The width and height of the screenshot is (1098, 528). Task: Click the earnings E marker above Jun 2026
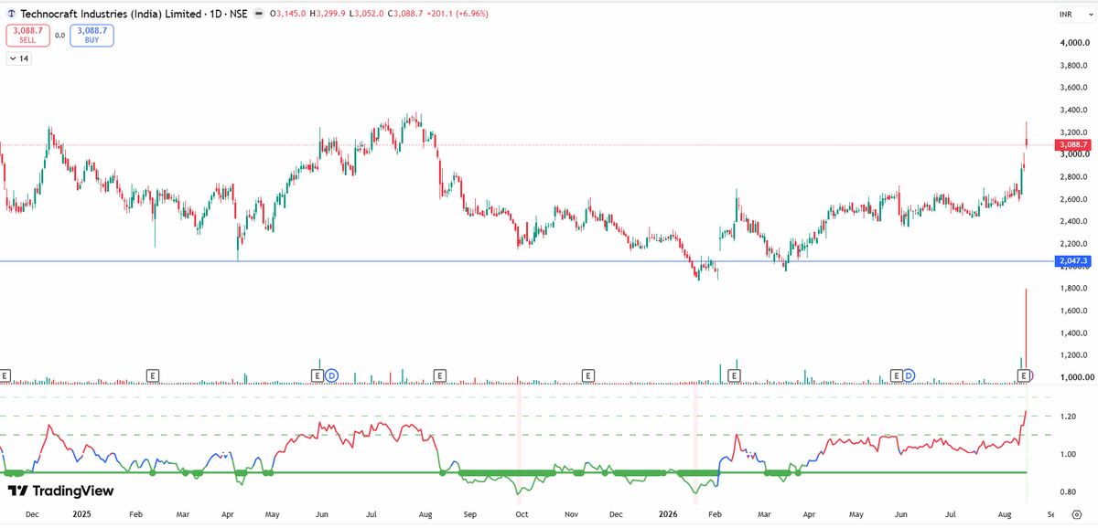coord(895,375)
